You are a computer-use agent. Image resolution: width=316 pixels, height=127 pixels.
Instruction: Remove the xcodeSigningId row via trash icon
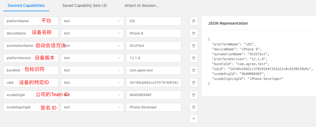[193, 107]
